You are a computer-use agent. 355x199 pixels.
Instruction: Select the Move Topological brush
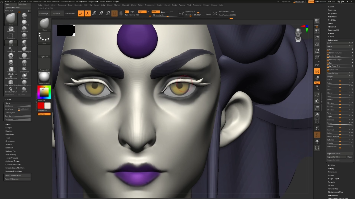[x=24, y=49]
